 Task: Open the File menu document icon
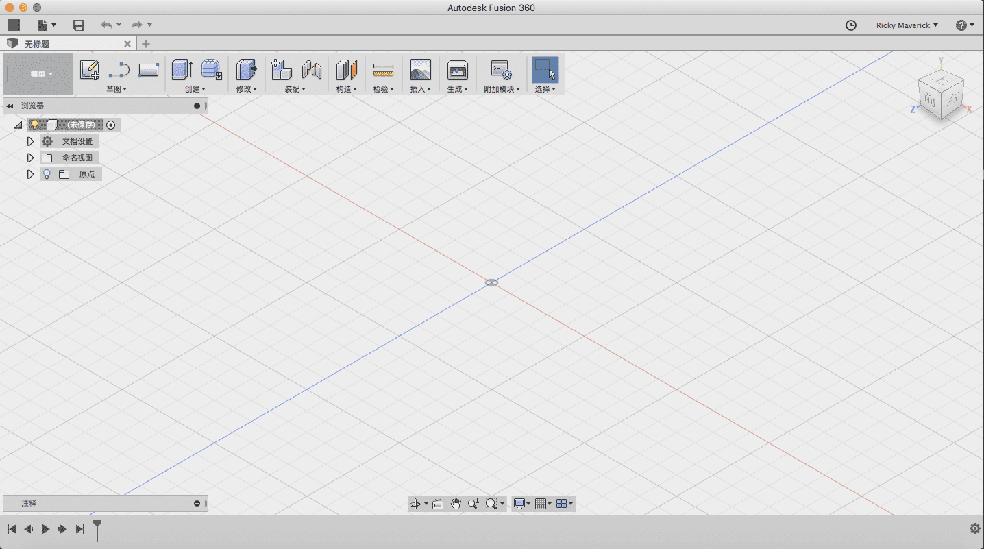(x=43, y=25)
